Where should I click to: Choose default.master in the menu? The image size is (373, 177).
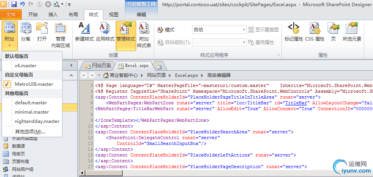32,102
